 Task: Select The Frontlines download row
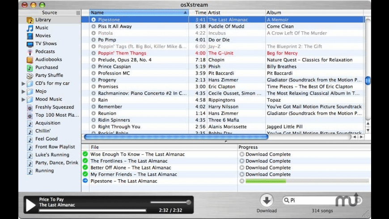(226, 161)
